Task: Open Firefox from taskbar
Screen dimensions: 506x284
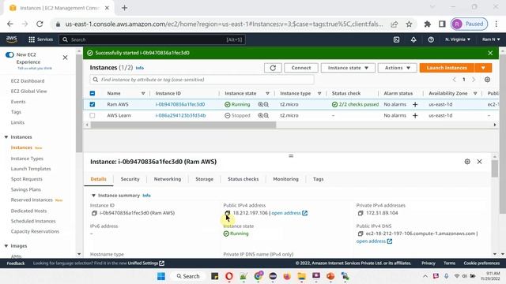Action: (x=287, y=276)
